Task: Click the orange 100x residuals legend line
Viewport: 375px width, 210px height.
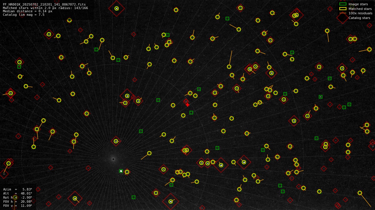Action: 343,13
